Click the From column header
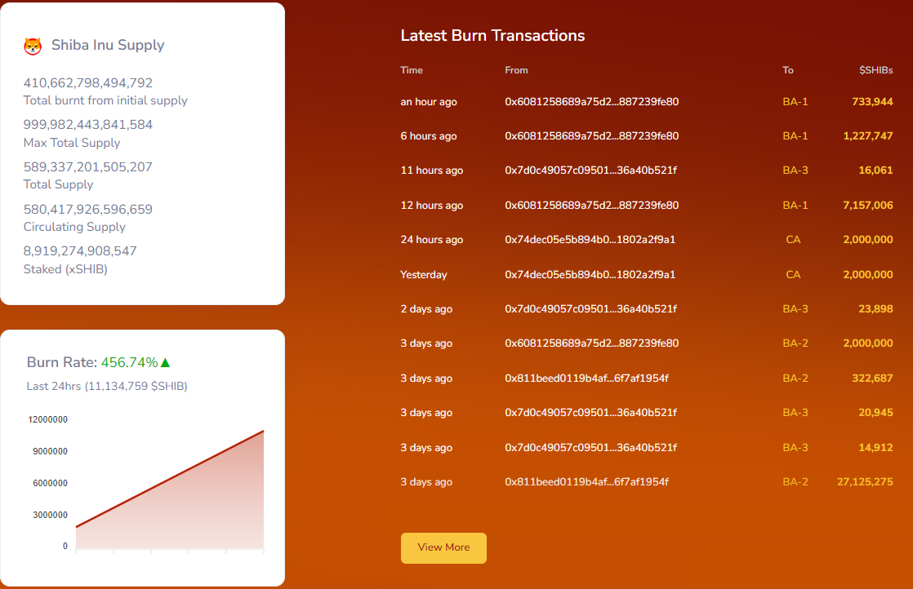913x589 pixels. (x=516, y=70)
